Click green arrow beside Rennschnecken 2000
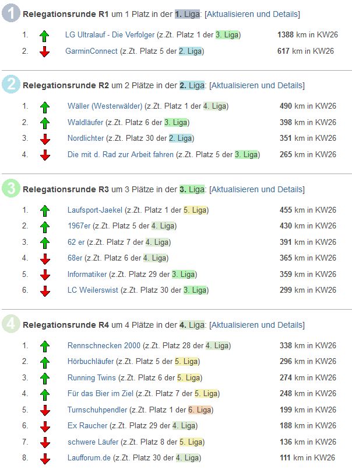This screenshot has width=352, height=475. tap(45, 346)
